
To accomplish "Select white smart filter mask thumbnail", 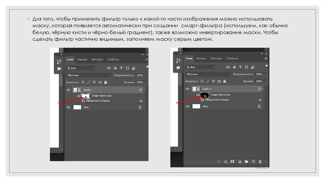I will (86, 96).
